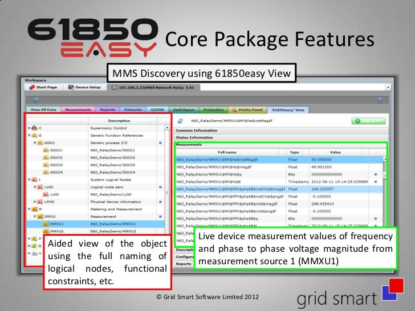Expand the C Supervisory Control node

[x=29, y=128]
